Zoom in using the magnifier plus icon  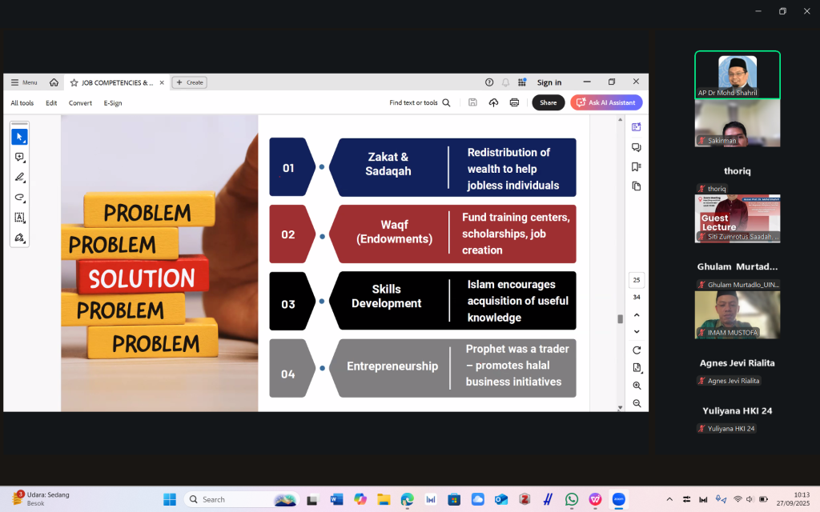tap(637, 386)
